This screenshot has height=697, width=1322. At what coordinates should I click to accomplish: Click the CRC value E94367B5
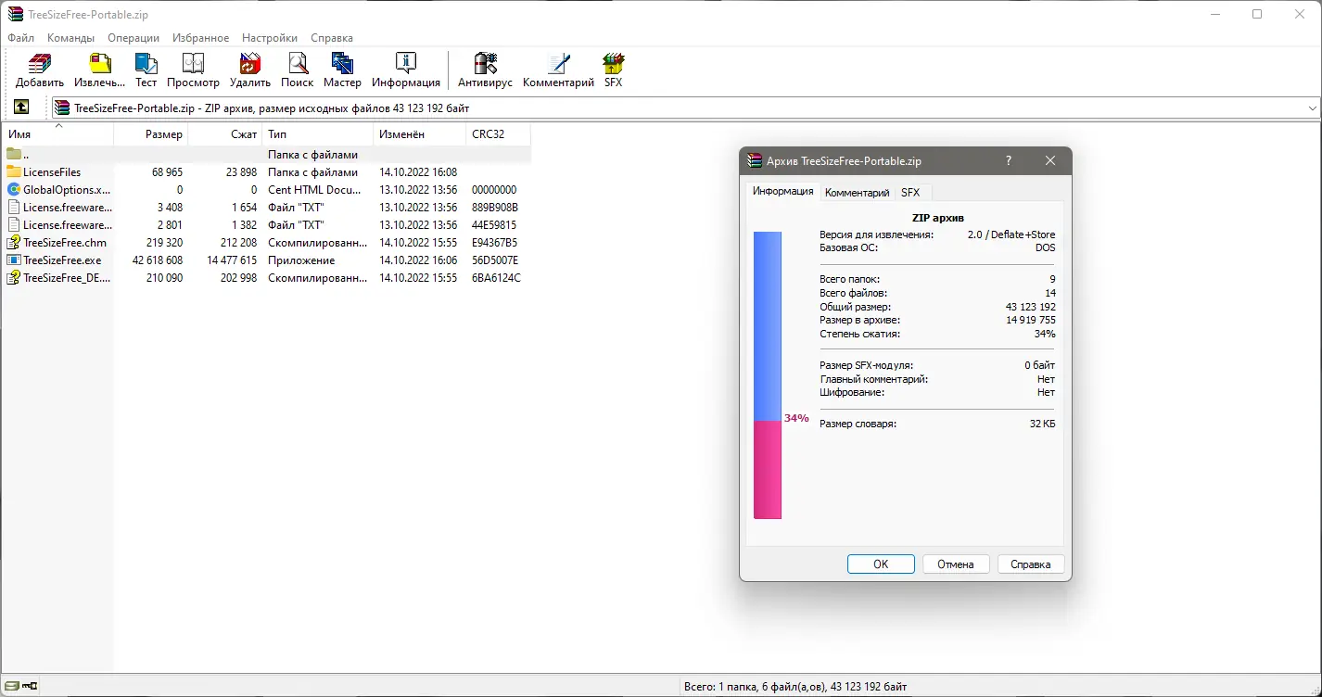(x=495, y=243)
